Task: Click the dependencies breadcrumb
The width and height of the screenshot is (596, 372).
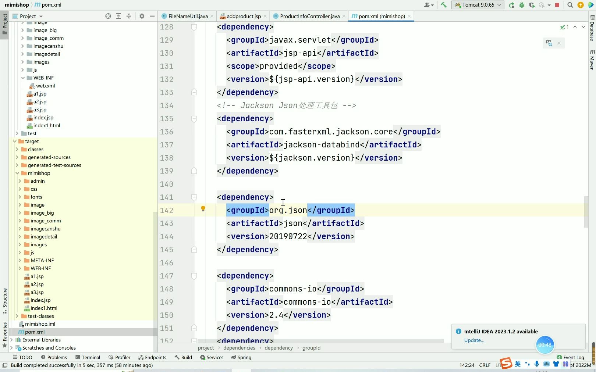Action: 239,348
